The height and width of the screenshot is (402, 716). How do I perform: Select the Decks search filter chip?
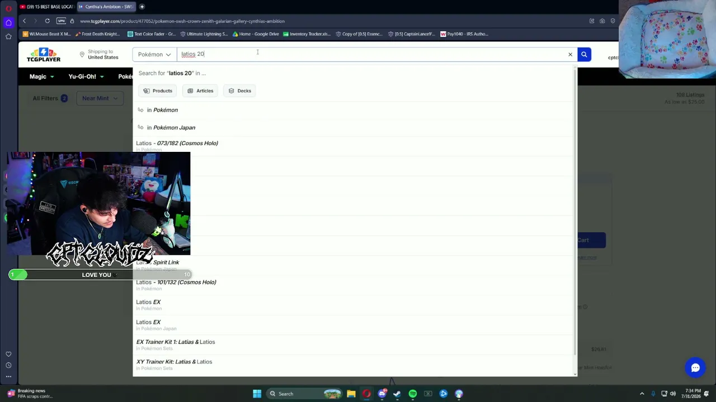239,90
